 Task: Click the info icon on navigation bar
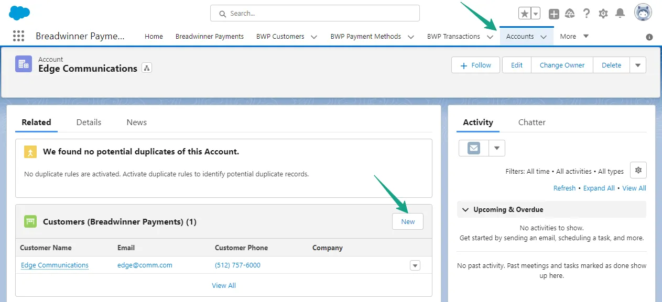649,37
